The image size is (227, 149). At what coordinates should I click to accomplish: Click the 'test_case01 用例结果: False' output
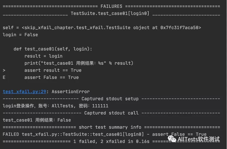point(37,120)
